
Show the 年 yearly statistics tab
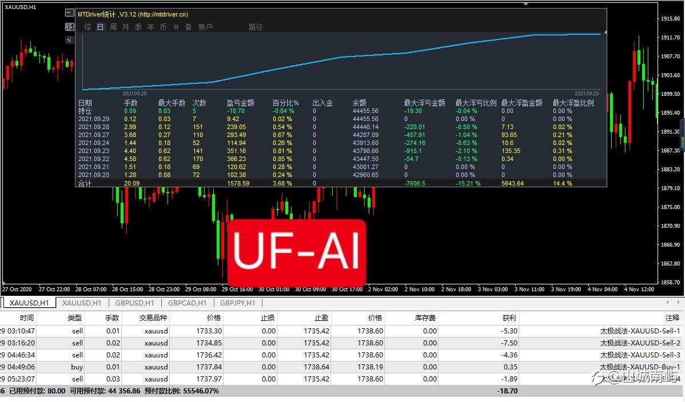[x=151, y=27]
